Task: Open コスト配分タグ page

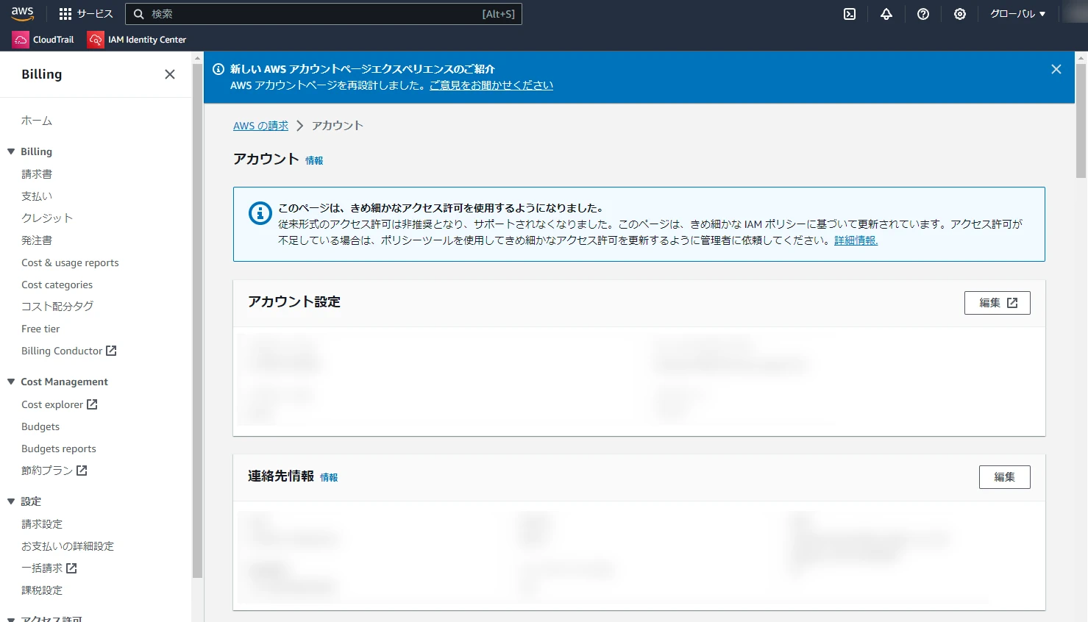Action: [57, 307]
